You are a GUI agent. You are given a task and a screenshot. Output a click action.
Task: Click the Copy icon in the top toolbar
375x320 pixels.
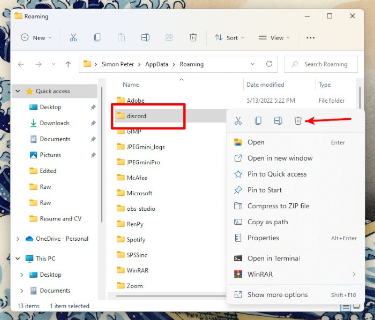pos(97,37)
